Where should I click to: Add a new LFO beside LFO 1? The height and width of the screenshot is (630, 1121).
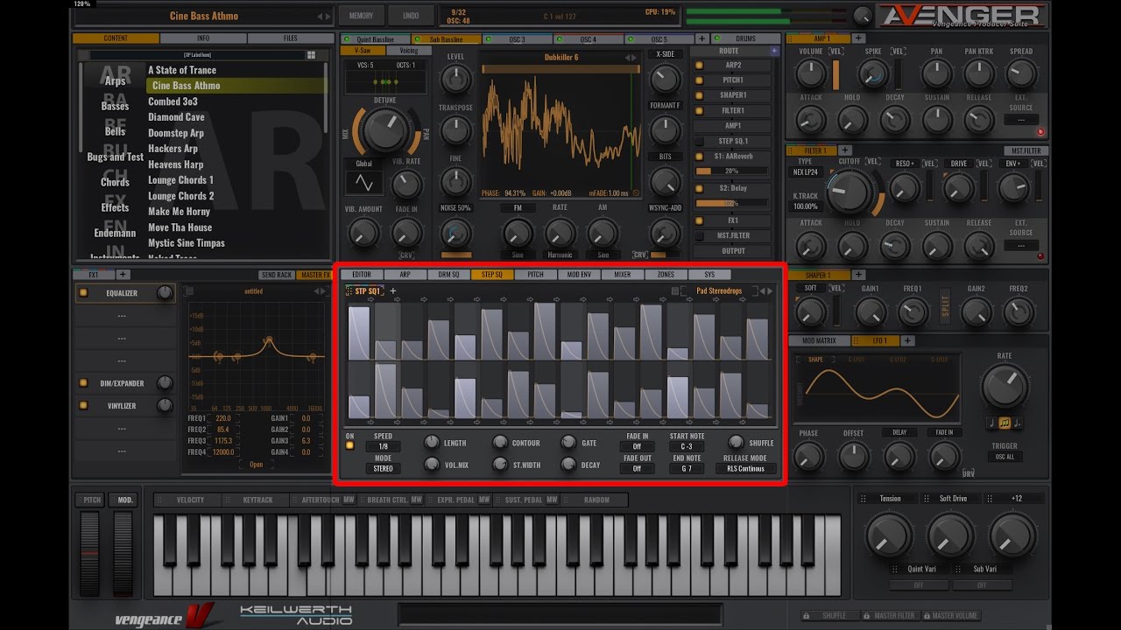907,340
